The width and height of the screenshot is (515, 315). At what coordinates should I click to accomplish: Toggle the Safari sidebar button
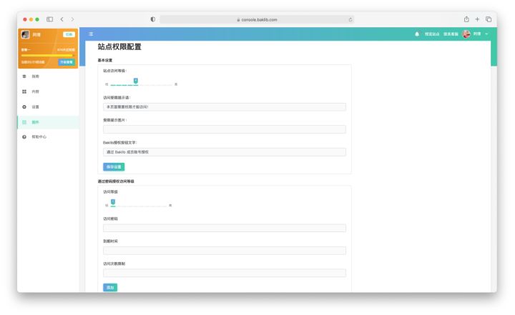(49, 19)
